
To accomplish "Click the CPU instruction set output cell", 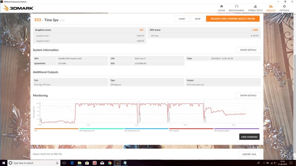I will coord(223,85).
